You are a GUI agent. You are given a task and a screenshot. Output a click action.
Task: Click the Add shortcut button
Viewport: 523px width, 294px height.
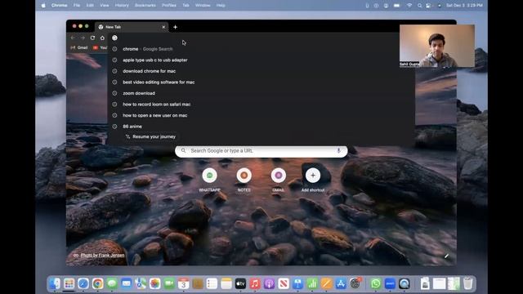(x=313, y=180)
